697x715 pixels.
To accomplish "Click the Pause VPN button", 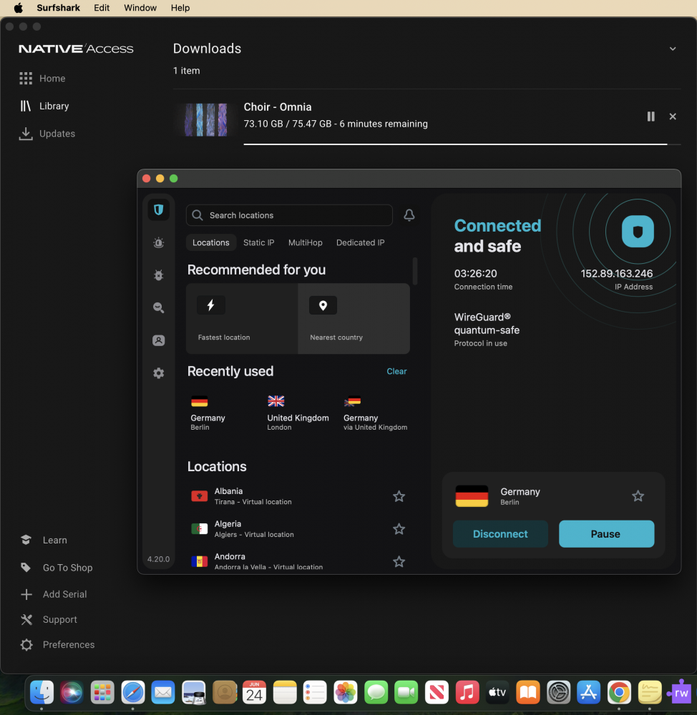I will tap(606, 534).
